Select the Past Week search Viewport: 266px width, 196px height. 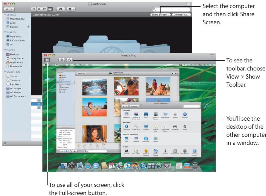14,84
